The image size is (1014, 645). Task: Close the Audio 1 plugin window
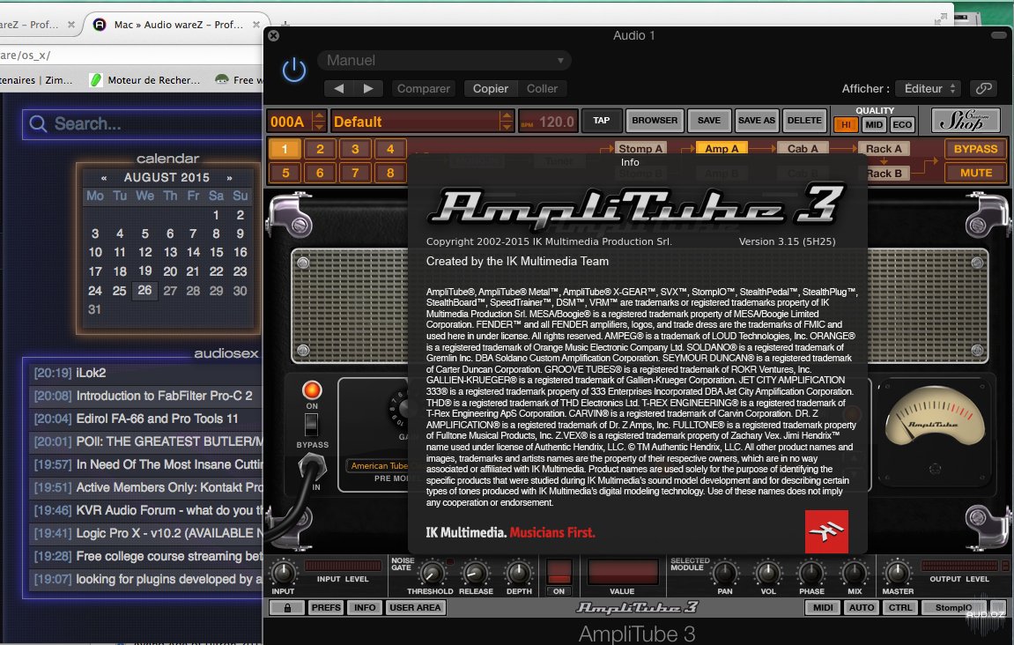[274, 35]
